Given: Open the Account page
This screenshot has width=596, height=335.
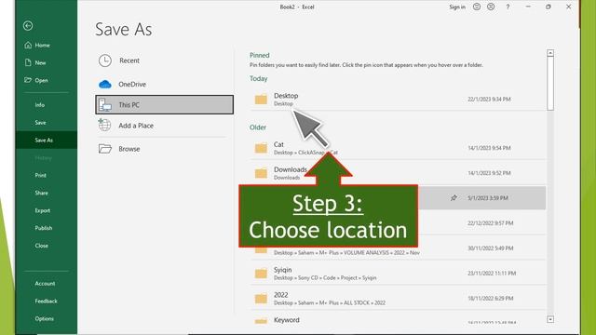Looking at the screenshot, I should click(x=45, y=283).
